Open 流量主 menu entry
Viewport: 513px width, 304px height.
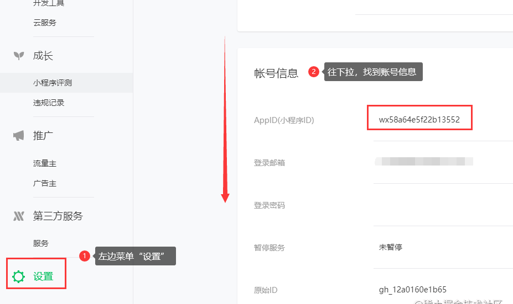pos(44,163)
